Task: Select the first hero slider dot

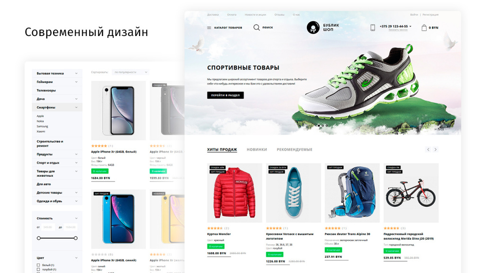Action: coord(319,126)
